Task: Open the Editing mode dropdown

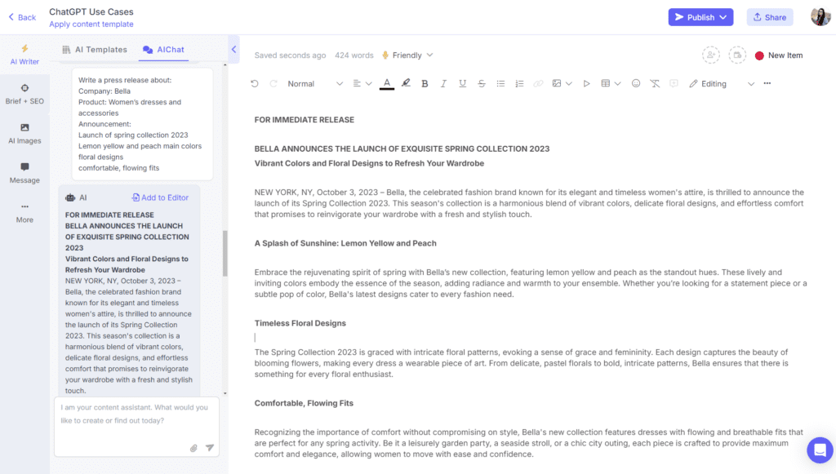Action: click(x=722, y=83)
